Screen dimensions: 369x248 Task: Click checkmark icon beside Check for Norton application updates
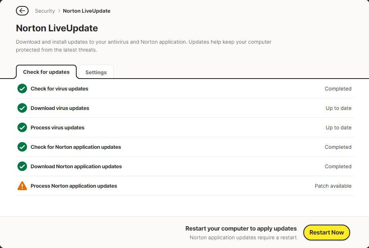[22, 147]
